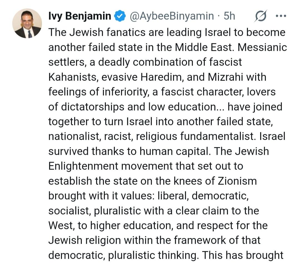Open the @AybeeBinyamin handle link
This screenshot has height=263, width=300.
tap(172, 16)
